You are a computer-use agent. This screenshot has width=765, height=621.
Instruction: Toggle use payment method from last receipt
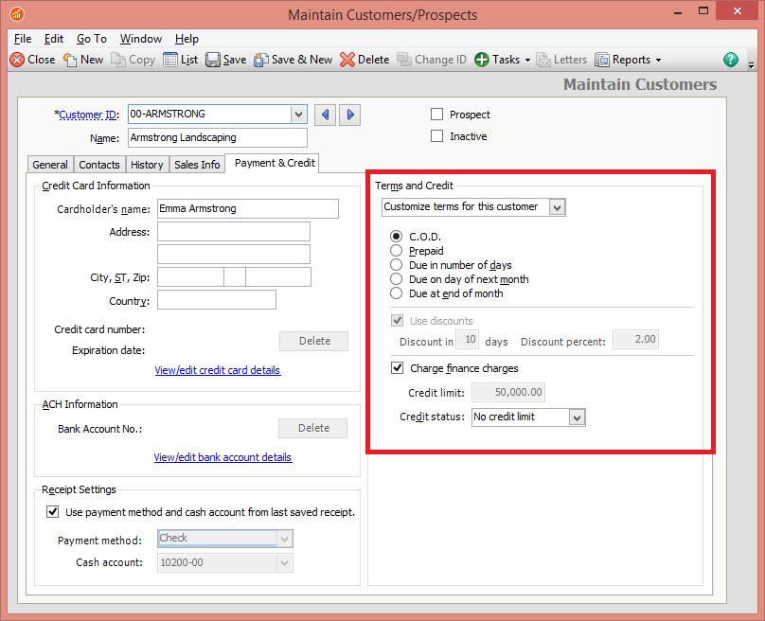coord(52,512)
